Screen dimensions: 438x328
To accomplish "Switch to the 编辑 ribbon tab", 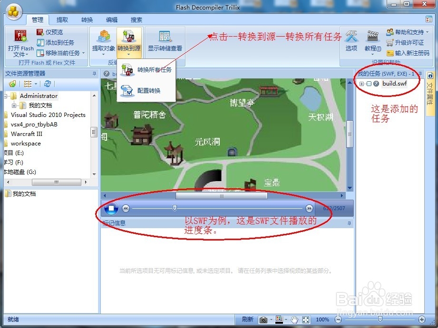I will 112,20.
